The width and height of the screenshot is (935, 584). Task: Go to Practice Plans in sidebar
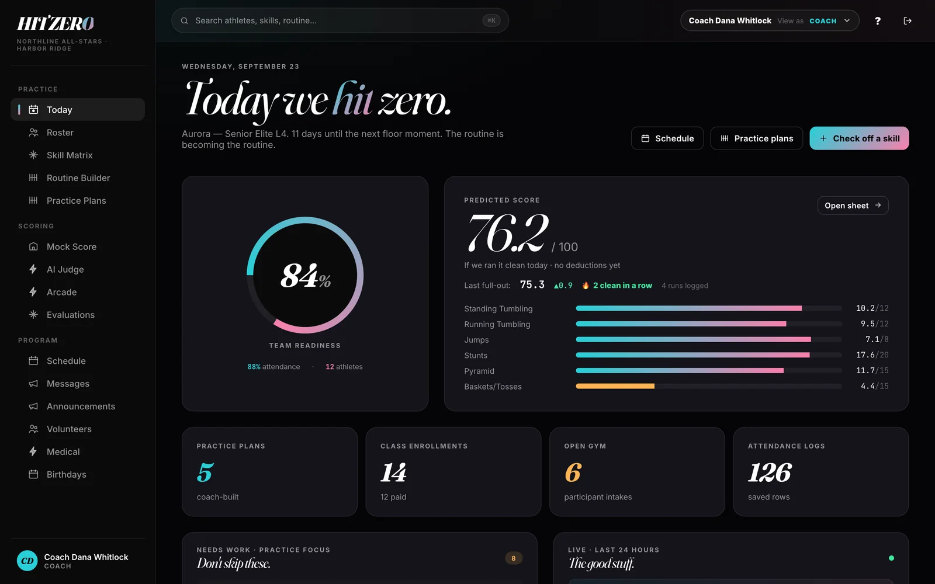[78, 201]
